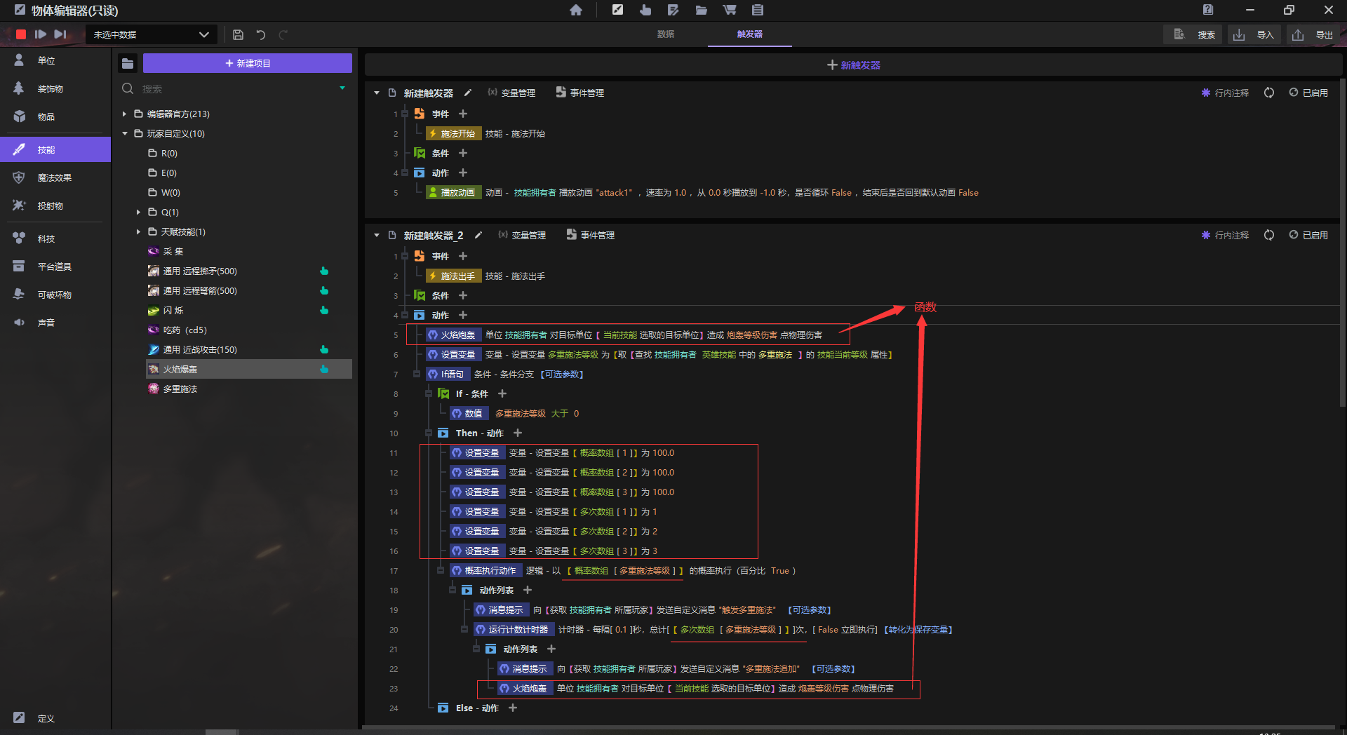Click the 新触发器 add button

point(853,65)
